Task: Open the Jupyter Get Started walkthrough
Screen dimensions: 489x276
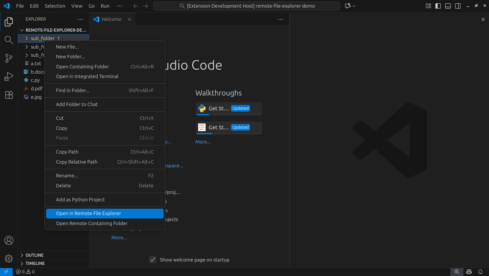Action: [x=229, y=128]
